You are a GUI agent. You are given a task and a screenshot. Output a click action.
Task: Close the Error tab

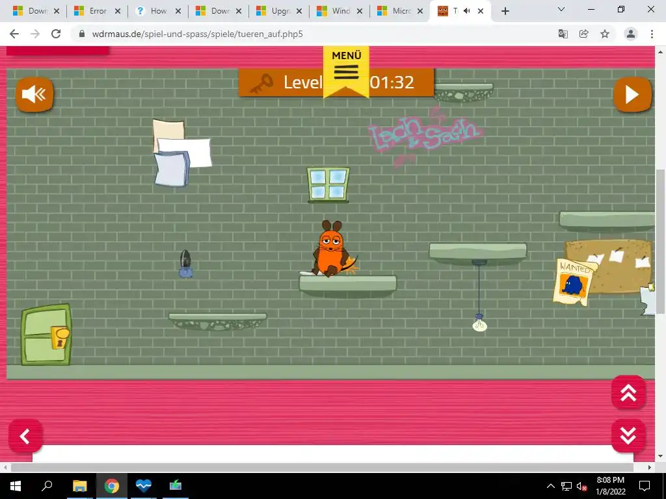tap(118, 12)
